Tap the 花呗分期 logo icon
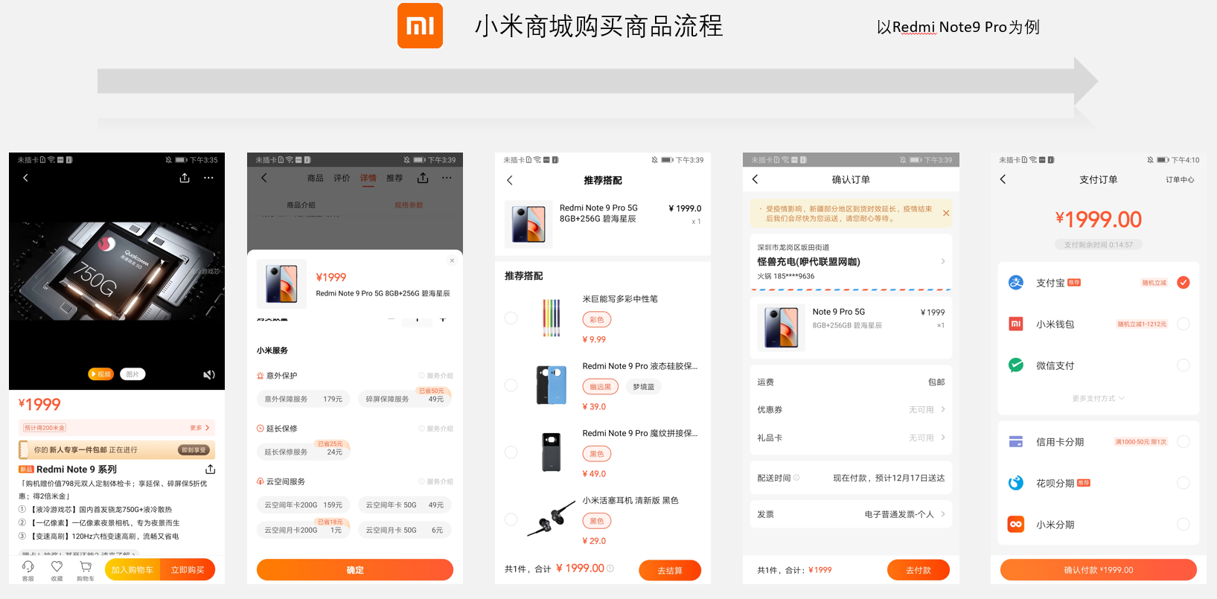 point(1016,483)
